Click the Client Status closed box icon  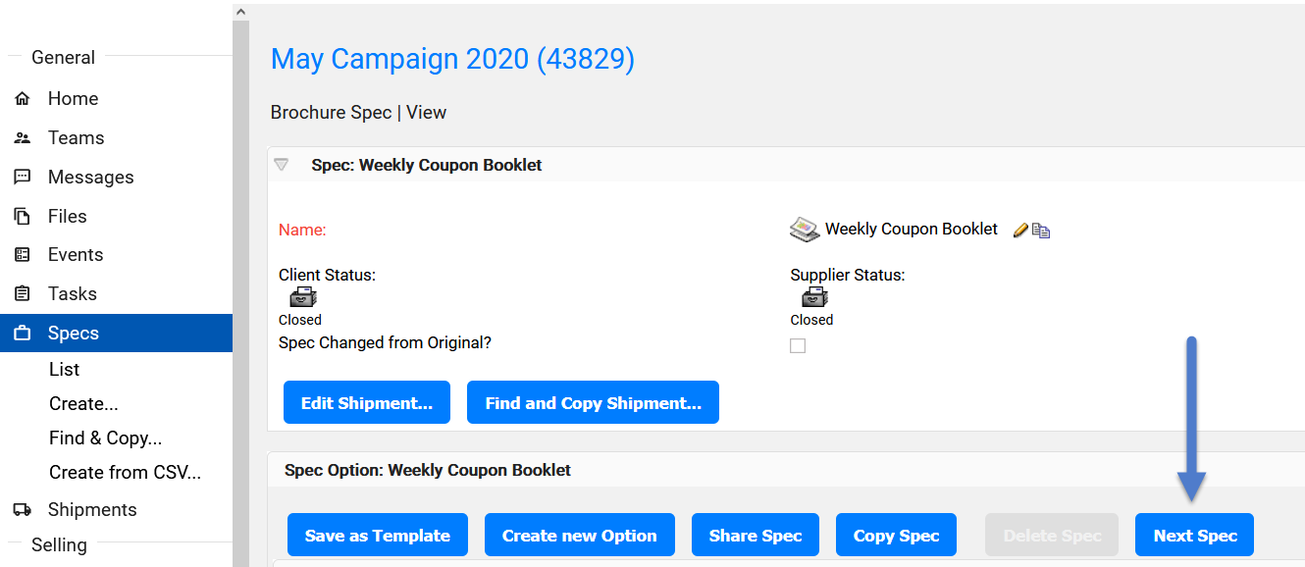pos(299,298)
